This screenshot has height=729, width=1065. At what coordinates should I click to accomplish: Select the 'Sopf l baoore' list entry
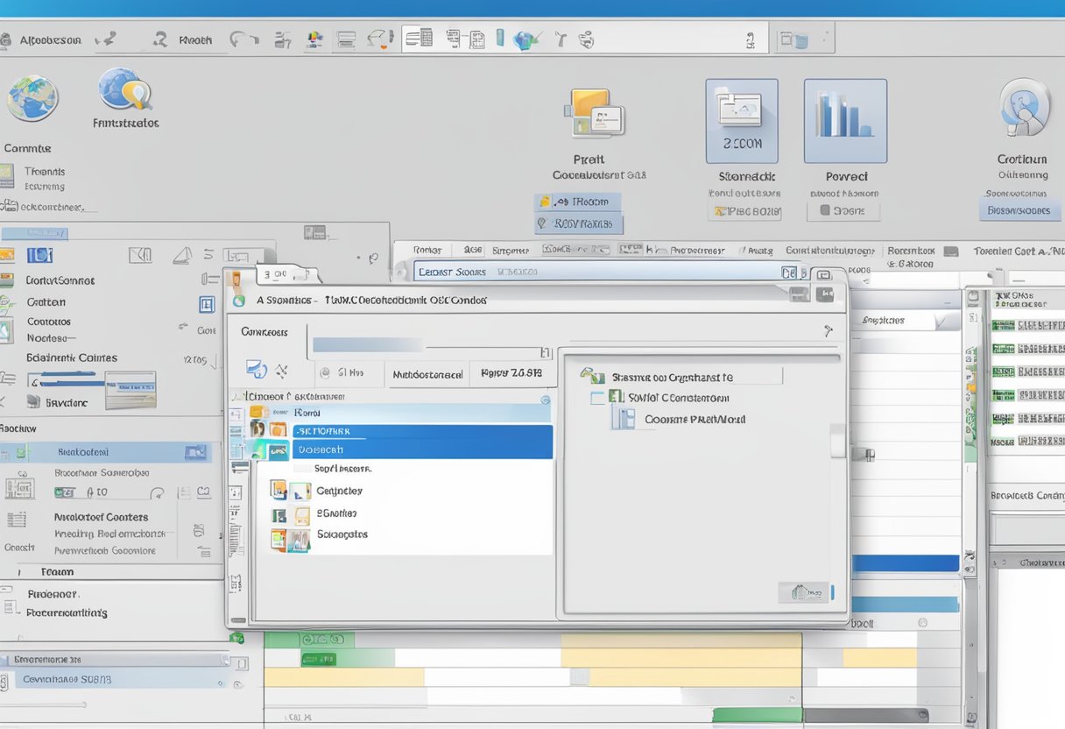click(x=342, y=469)
